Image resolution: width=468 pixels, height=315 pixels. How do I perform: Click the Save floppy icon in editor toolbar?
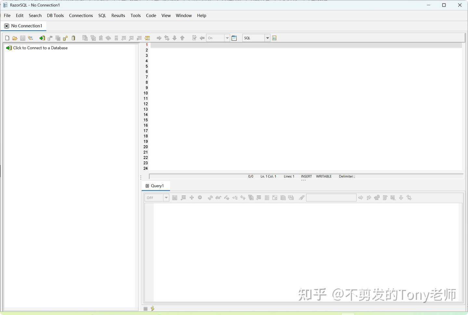tap(23, 38)
